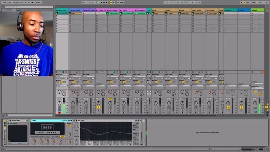Click the EQ Eight frequency curve display

point(106,131)
